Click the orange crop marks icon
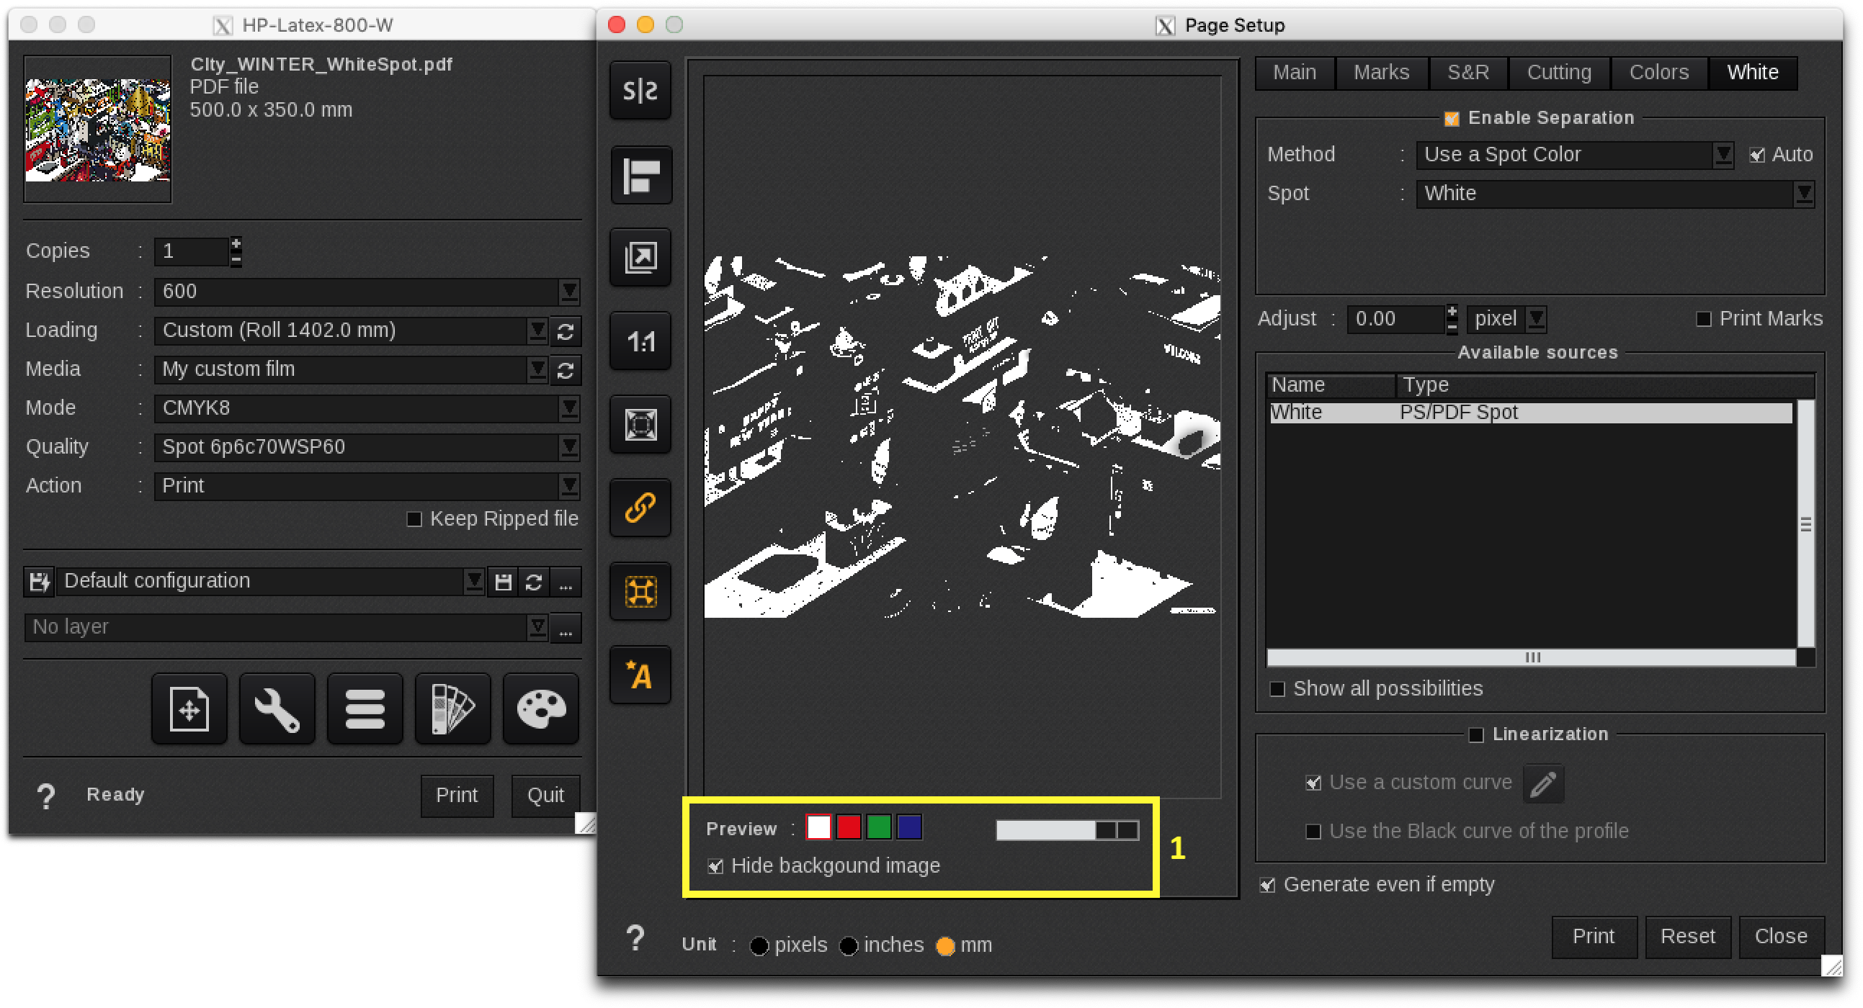Image resolution: width=1863 pixels, height=1008 pixels. 639,592
